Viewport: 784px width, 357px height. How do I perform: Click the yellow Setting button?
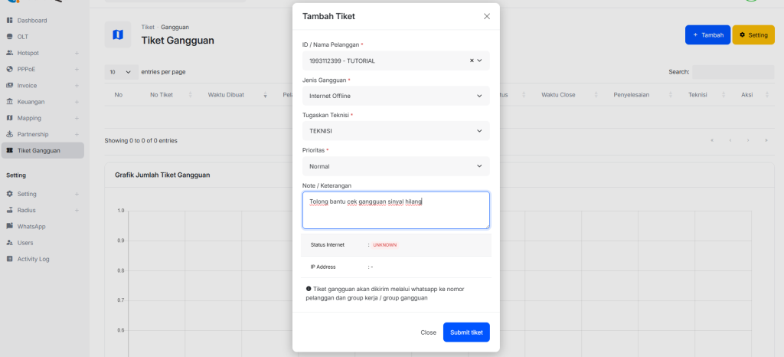point(753,35)
